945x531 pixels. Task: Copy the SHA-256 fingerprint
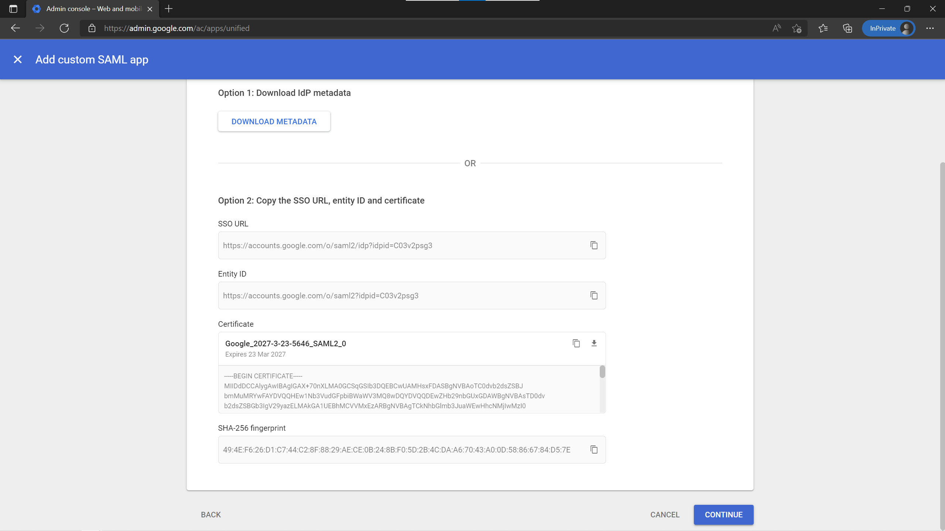pyautogui.click(x=594, y=450)
